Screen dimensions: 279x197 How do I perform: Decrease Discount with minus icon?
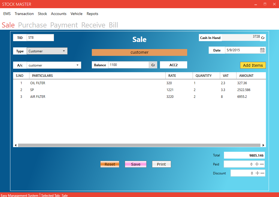[x=262, y=173]
